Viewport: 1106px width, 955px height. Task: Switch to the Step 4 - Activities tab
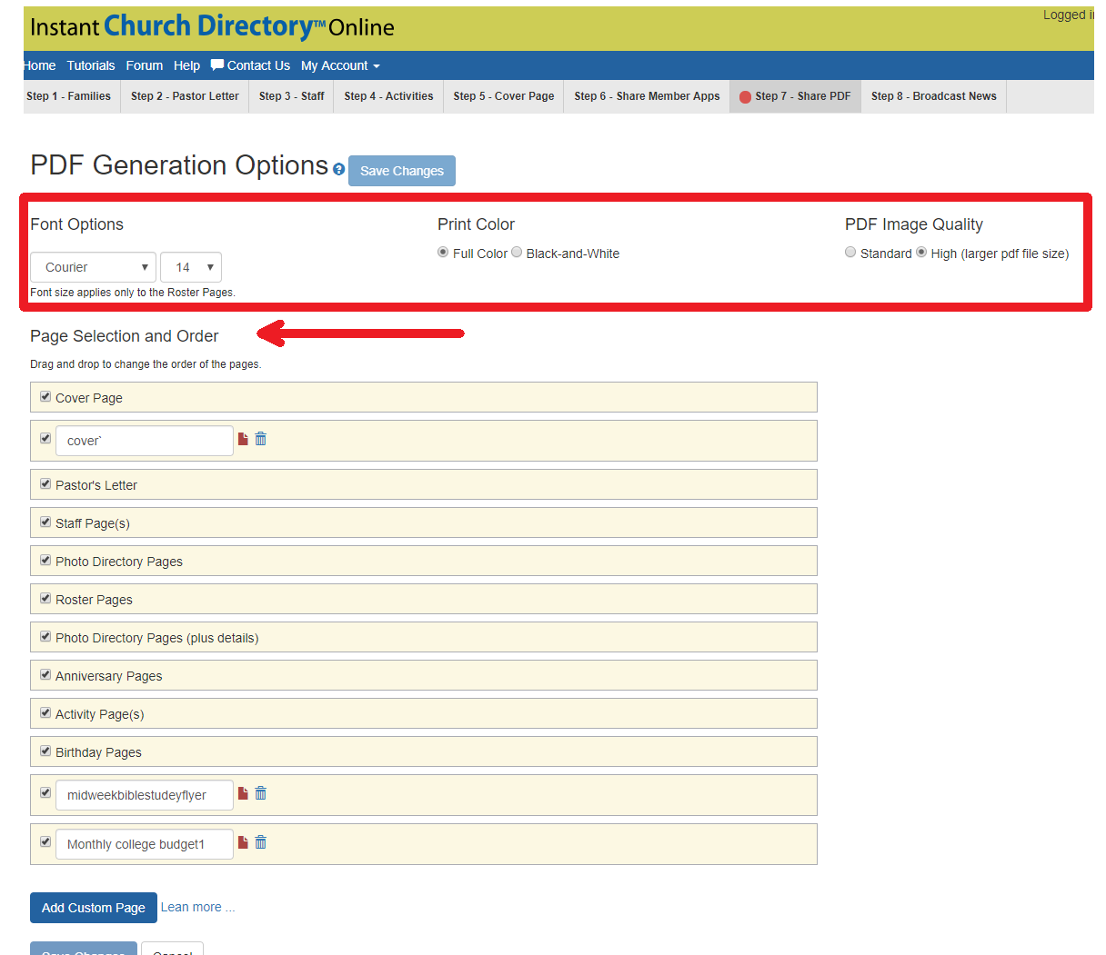tap(387, 95)
